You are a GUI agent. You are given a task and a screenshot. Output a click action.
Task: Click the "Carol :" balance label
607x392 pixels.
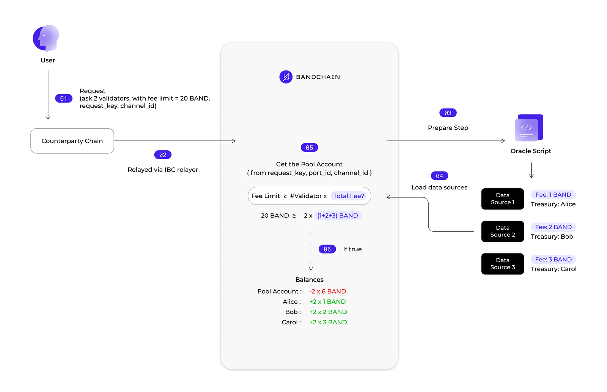[x=291, y=322]
